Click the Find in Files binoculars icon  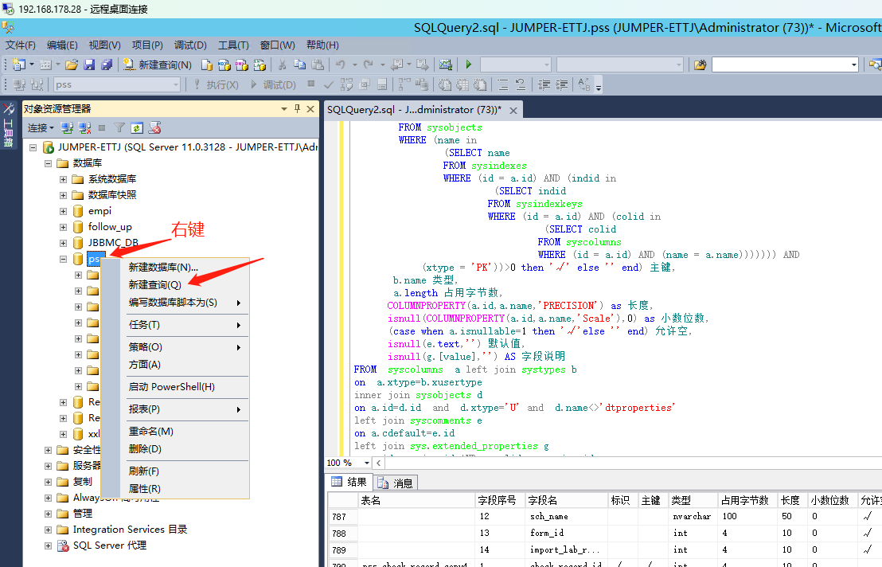click(x=700, y=65)
